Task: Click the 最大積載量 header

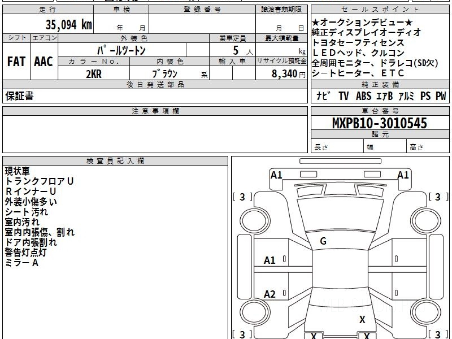Action: point(282,38)
